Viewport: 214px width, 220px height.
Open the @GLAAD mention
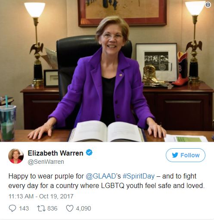pyautogui.click(x=101, y=176)
